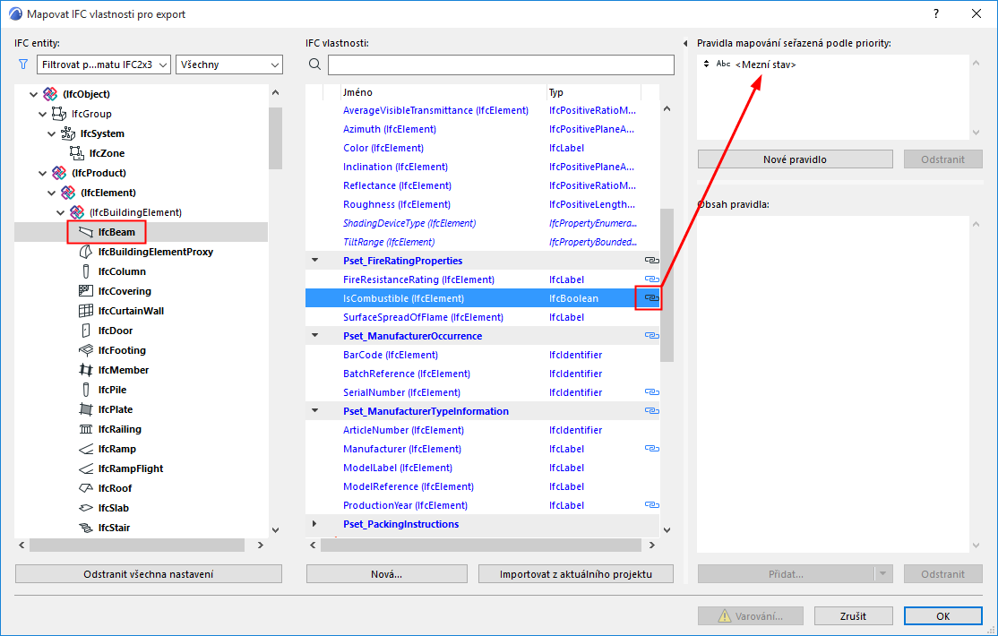The height and width of the screenshot is (636, 998).
Task: Click the IfcCurtainWall entity icon
Action: (86, 311)
